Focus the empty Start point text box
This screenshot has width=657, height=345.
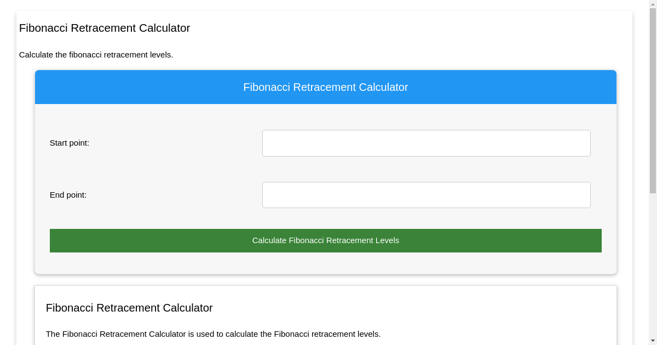426,143
